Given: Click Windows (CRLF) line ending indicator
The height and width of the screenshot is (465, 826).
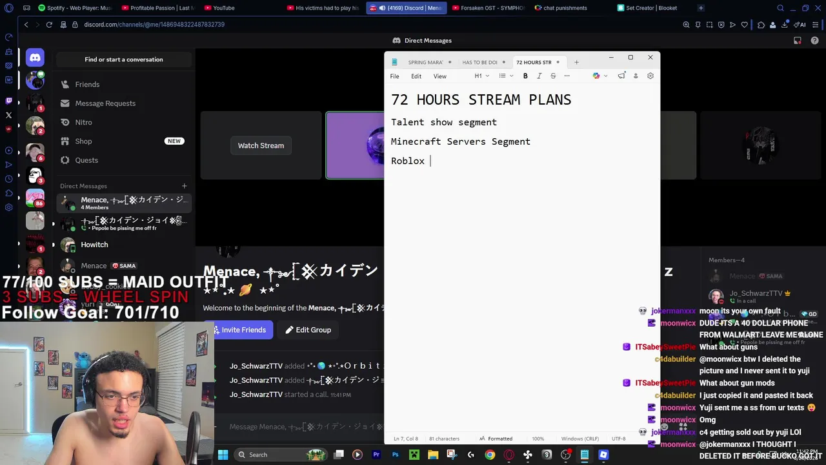Looking at the screenshot, I should (x=579, y=439).
